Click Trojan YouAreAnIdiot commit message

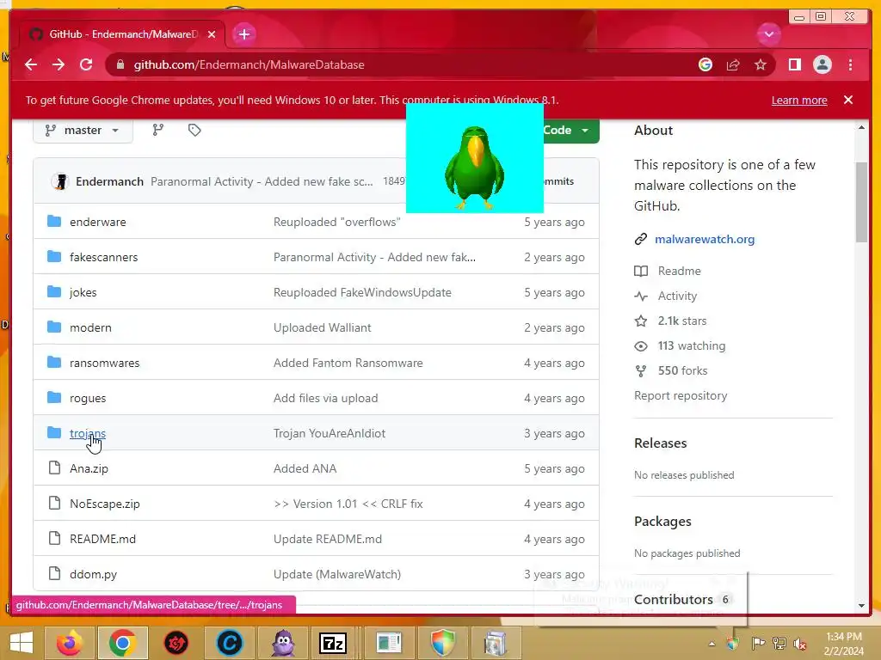330,433
